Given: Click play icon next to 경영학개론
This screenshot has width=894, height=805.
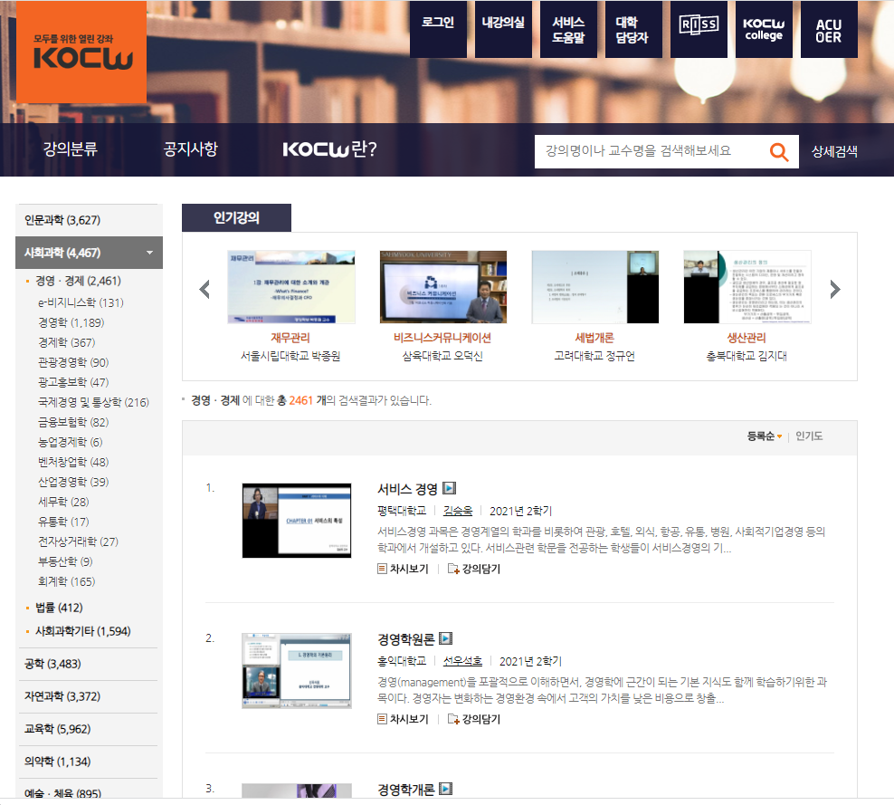Looking at the screenshot, I should (x=446, y=789).
